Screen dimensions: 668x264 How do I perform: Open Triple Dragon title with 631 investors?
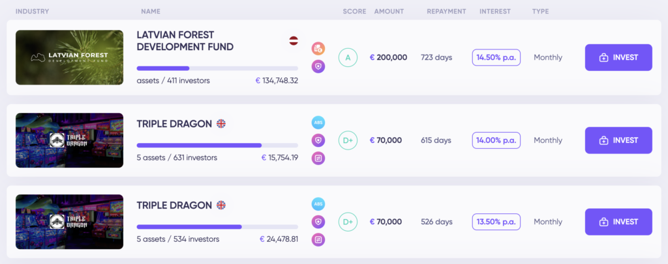click(x=174, y=124)
